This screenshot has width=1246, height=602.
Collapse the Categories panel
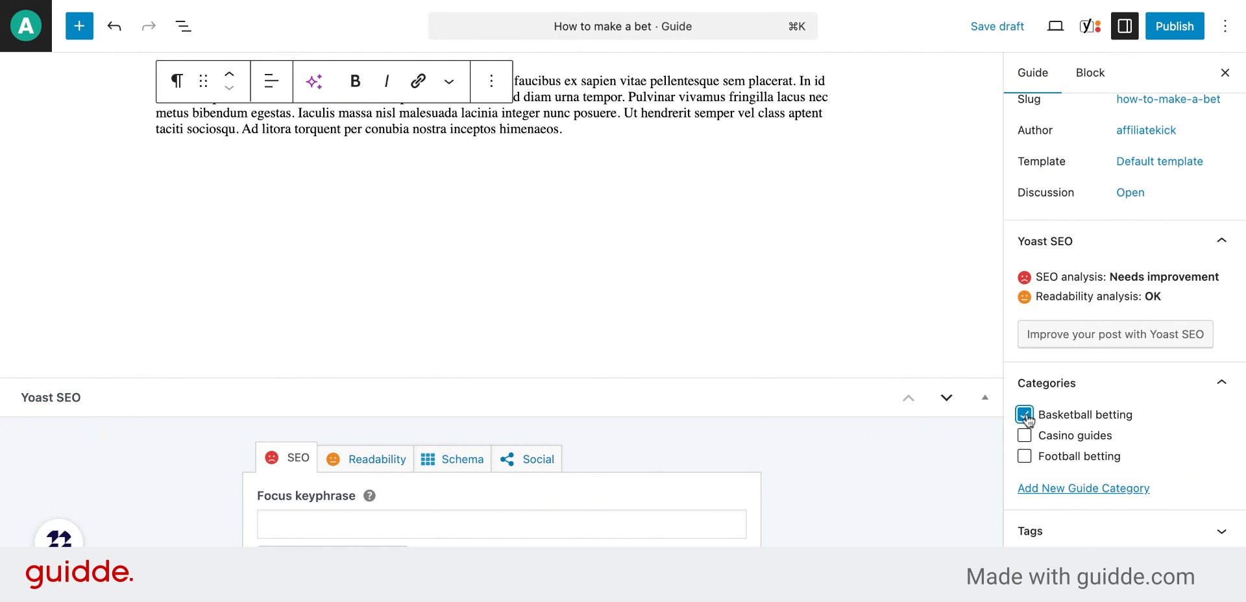[x=1221, y=383]
